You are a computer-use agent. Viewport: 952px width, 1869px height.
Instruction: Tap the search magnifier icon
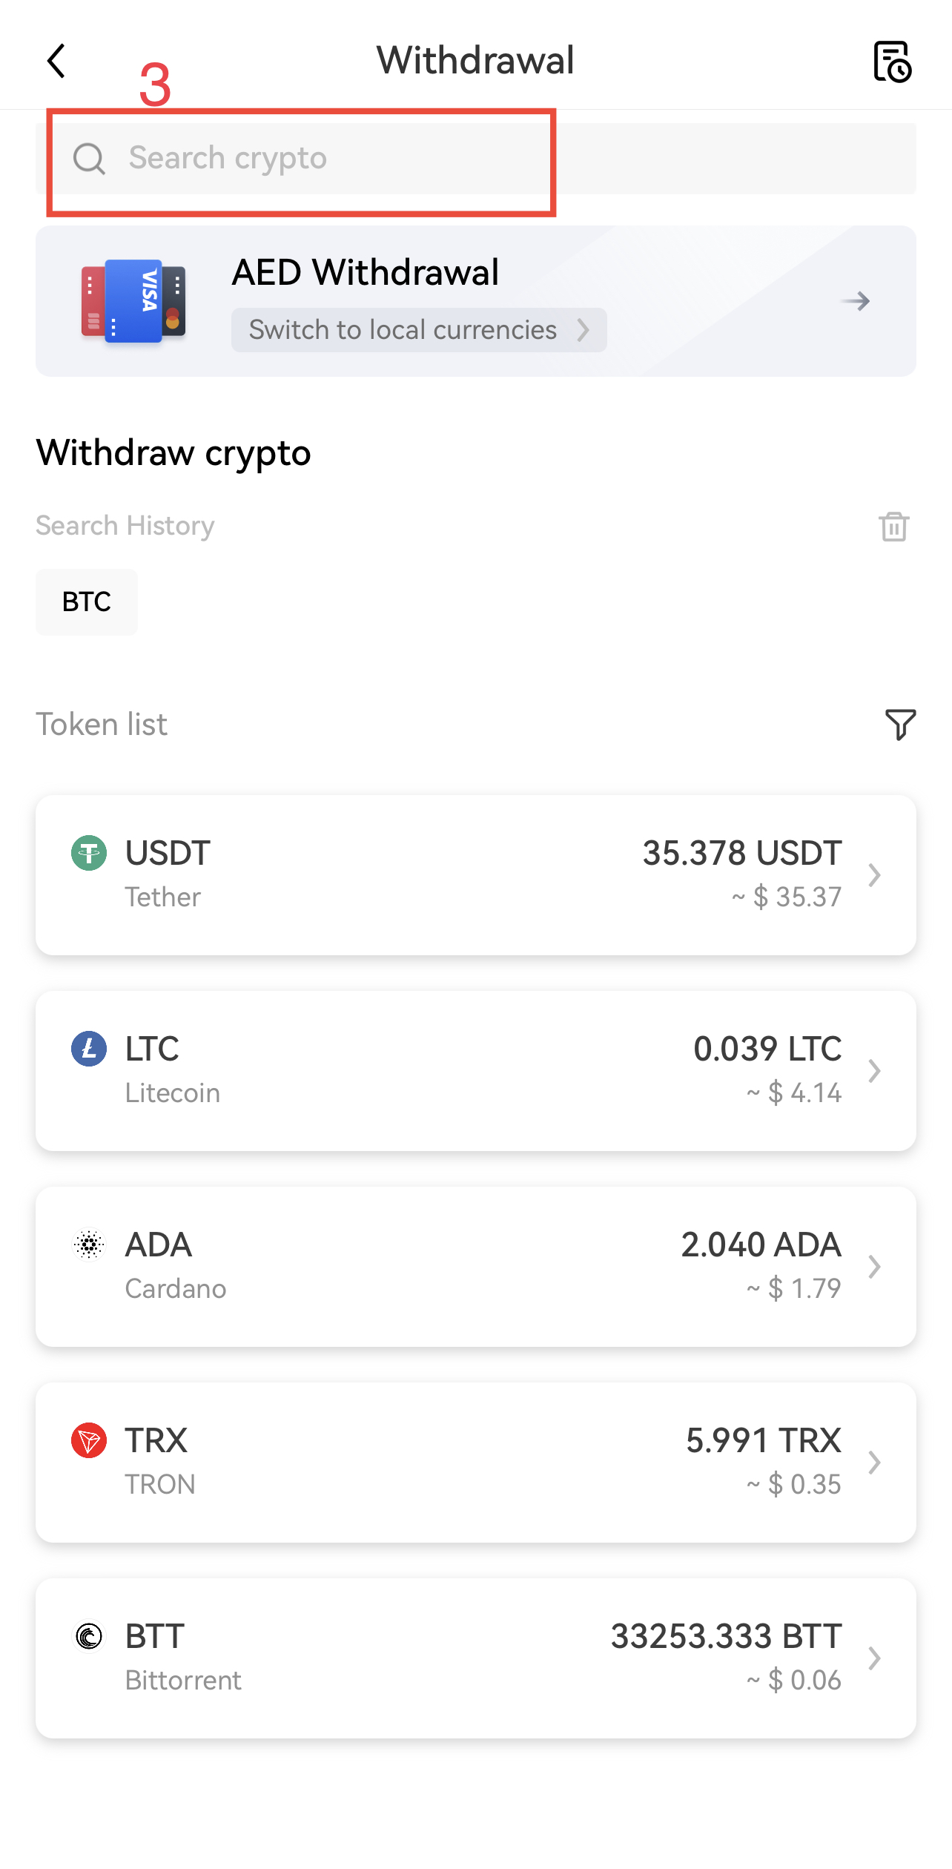89,159
